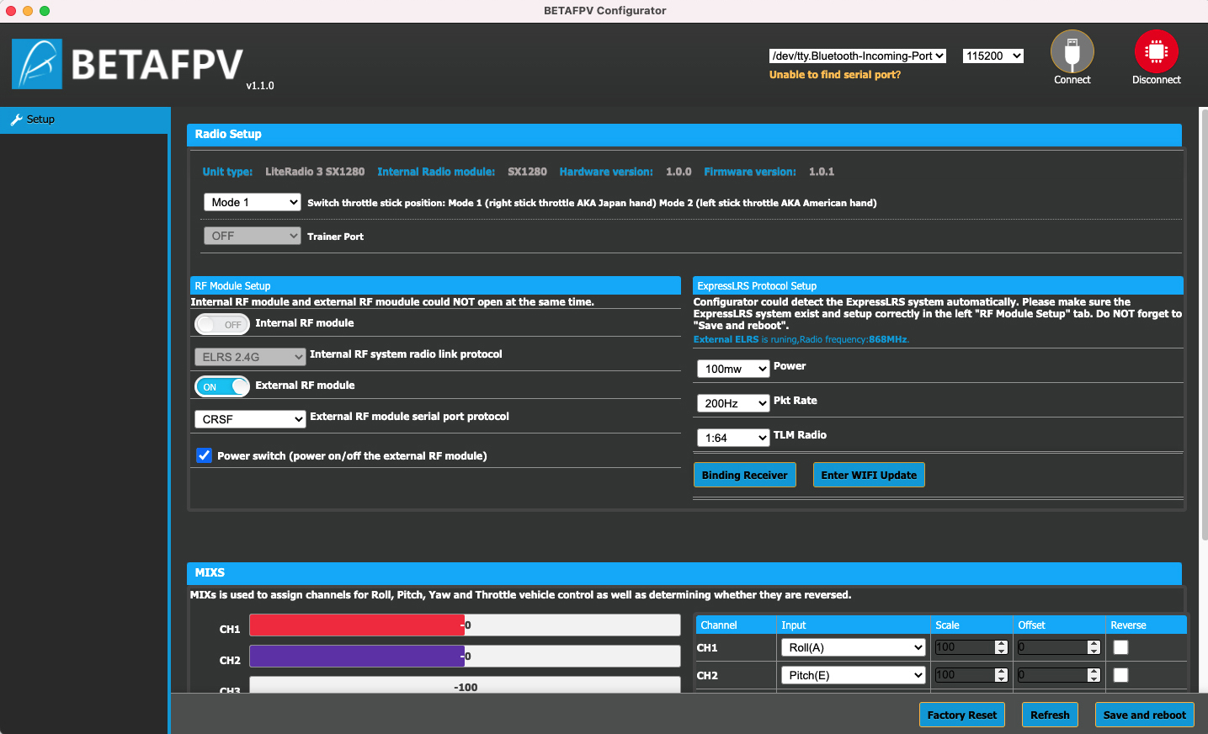Click the RF Module Setup header
The width and height of the screenshot is (1208, 734).
435,285
